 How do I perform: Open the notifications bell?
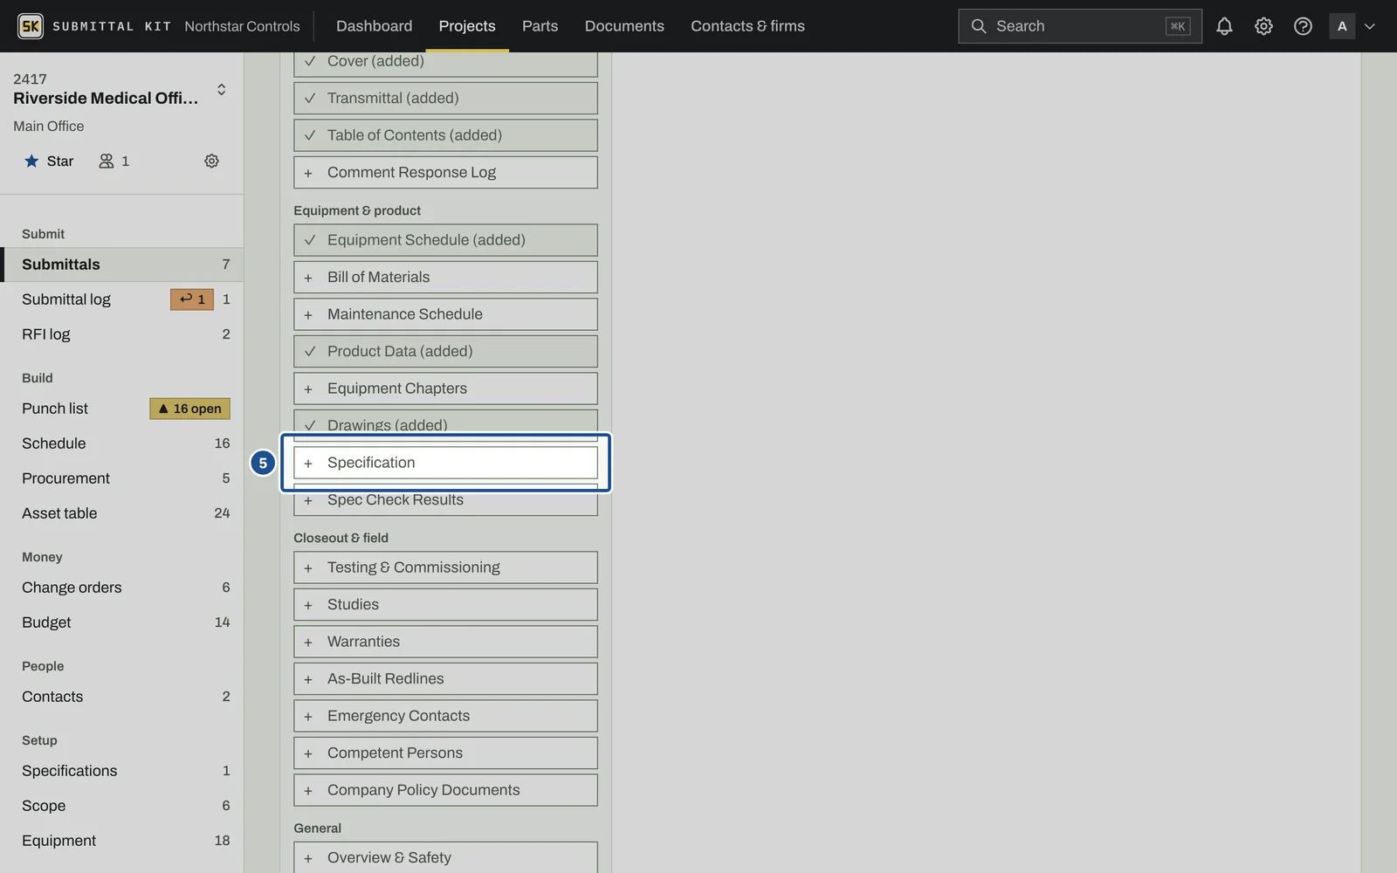(1224, 26)
